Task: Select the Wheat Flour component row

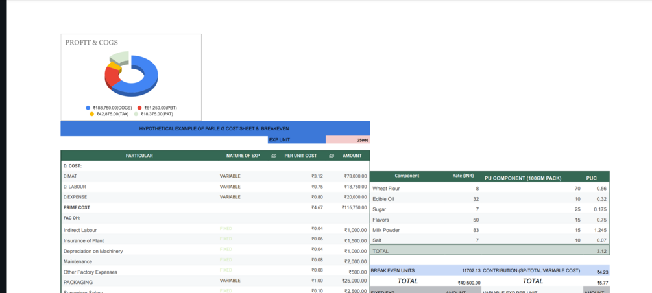Action: 490,189
